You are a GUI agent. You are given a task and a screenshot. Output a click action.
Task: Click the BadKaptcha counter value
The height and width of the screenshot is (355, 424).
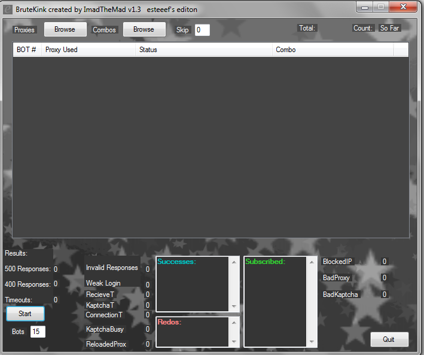coord(385,295)
